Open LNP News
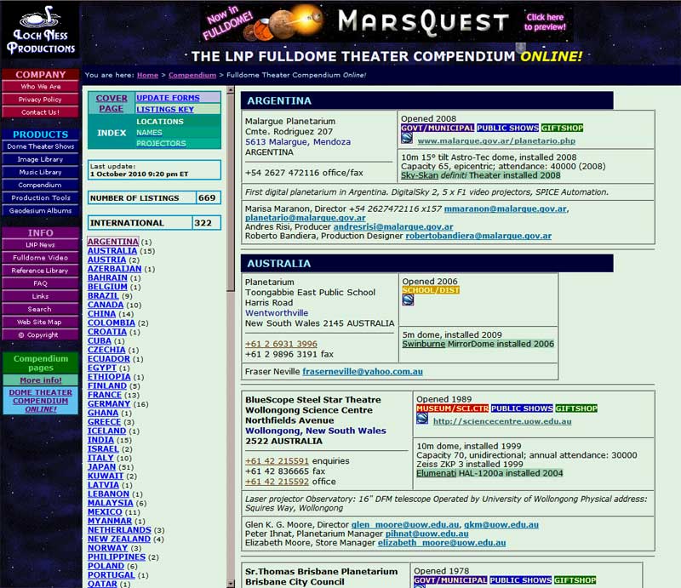 [x=40, y=245]
